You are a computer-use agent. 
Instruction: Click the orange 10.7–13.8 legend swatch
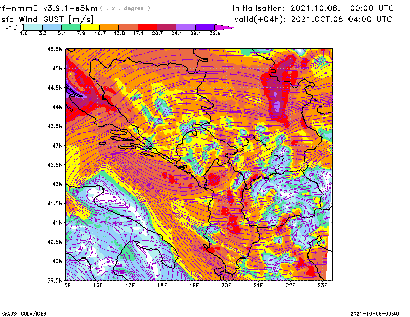coord(109,27)
